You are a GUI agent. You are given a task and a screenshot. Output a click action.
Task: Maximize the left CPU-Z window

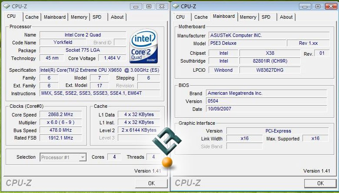click(x=149, y=6)
